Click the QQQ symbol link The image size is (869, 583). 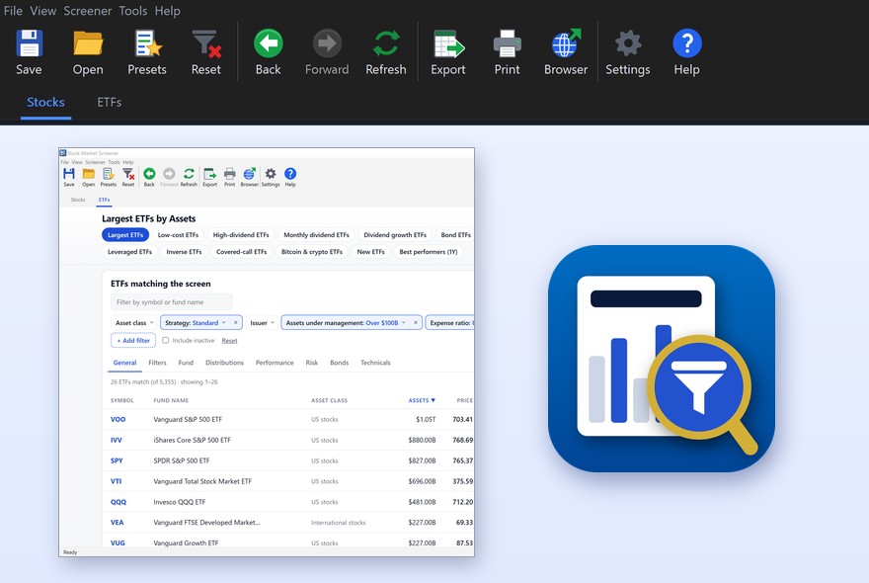[x=118, y=502]
